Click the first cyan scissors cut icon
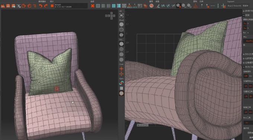Viewport: 253px width, 140px height. [x=163, y=6]
